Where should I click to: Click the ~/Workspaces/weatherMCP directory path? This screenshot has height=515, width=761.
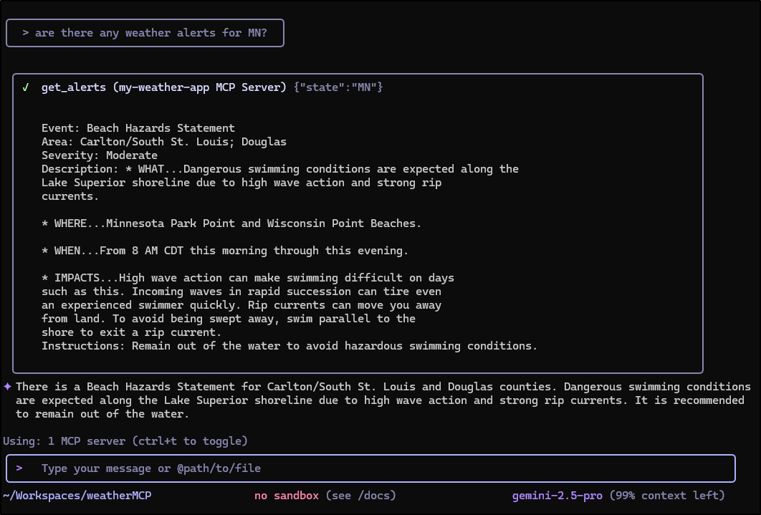(77, 496)
